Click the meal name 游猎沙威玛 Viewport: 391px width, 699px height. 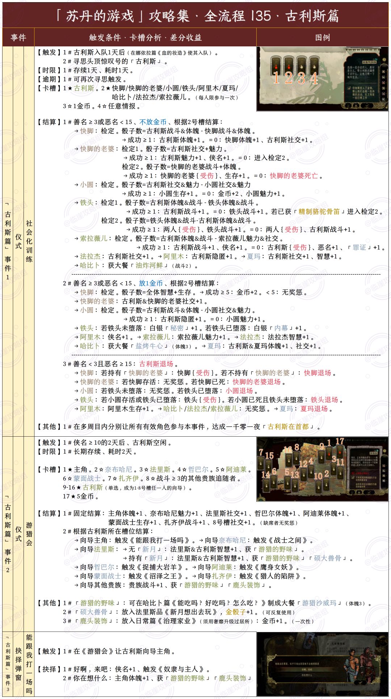[319, 603]
